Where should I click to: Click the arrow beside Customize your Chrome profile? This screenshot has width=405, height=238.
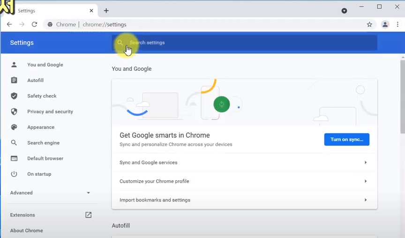[366, 181]
